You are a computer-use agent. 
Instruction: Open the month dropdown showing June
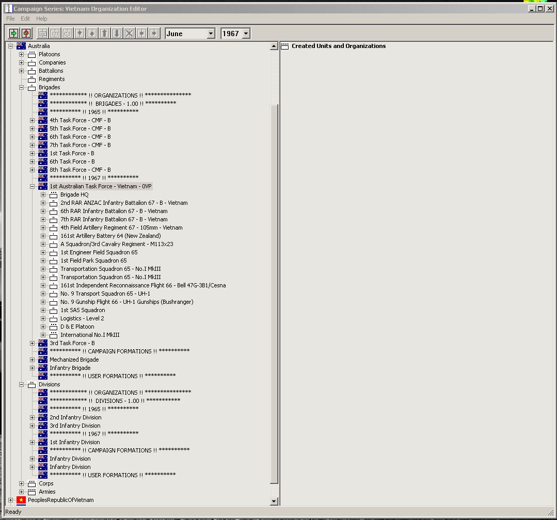(x=211, y=34)
